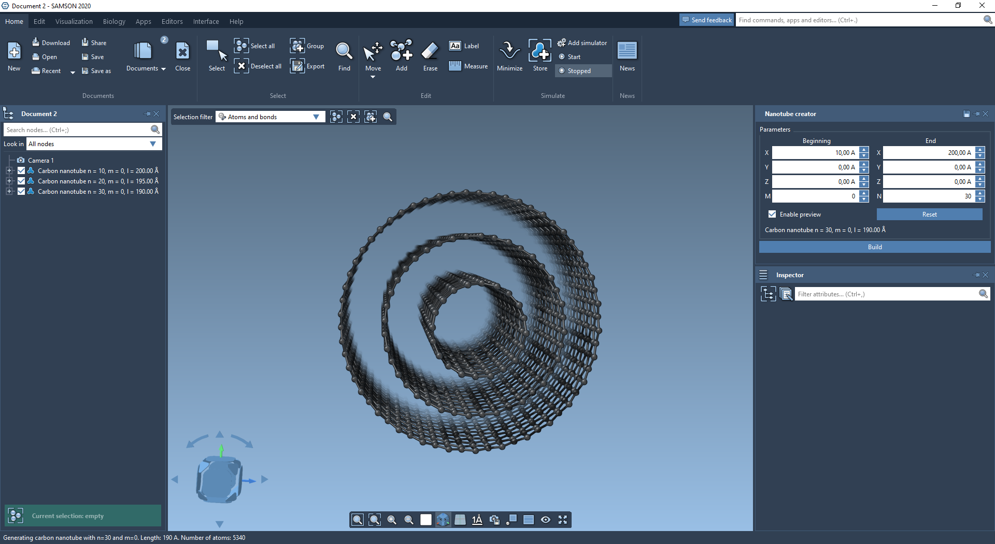The height and width of the screenshot is (544, 995).
Task: Click the Export icon
Action: [x=297, y=66]
